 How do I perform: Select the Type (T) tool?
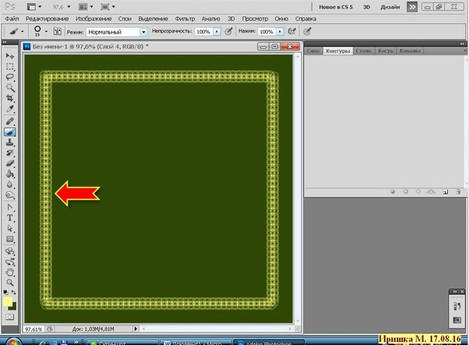(10, 218)
